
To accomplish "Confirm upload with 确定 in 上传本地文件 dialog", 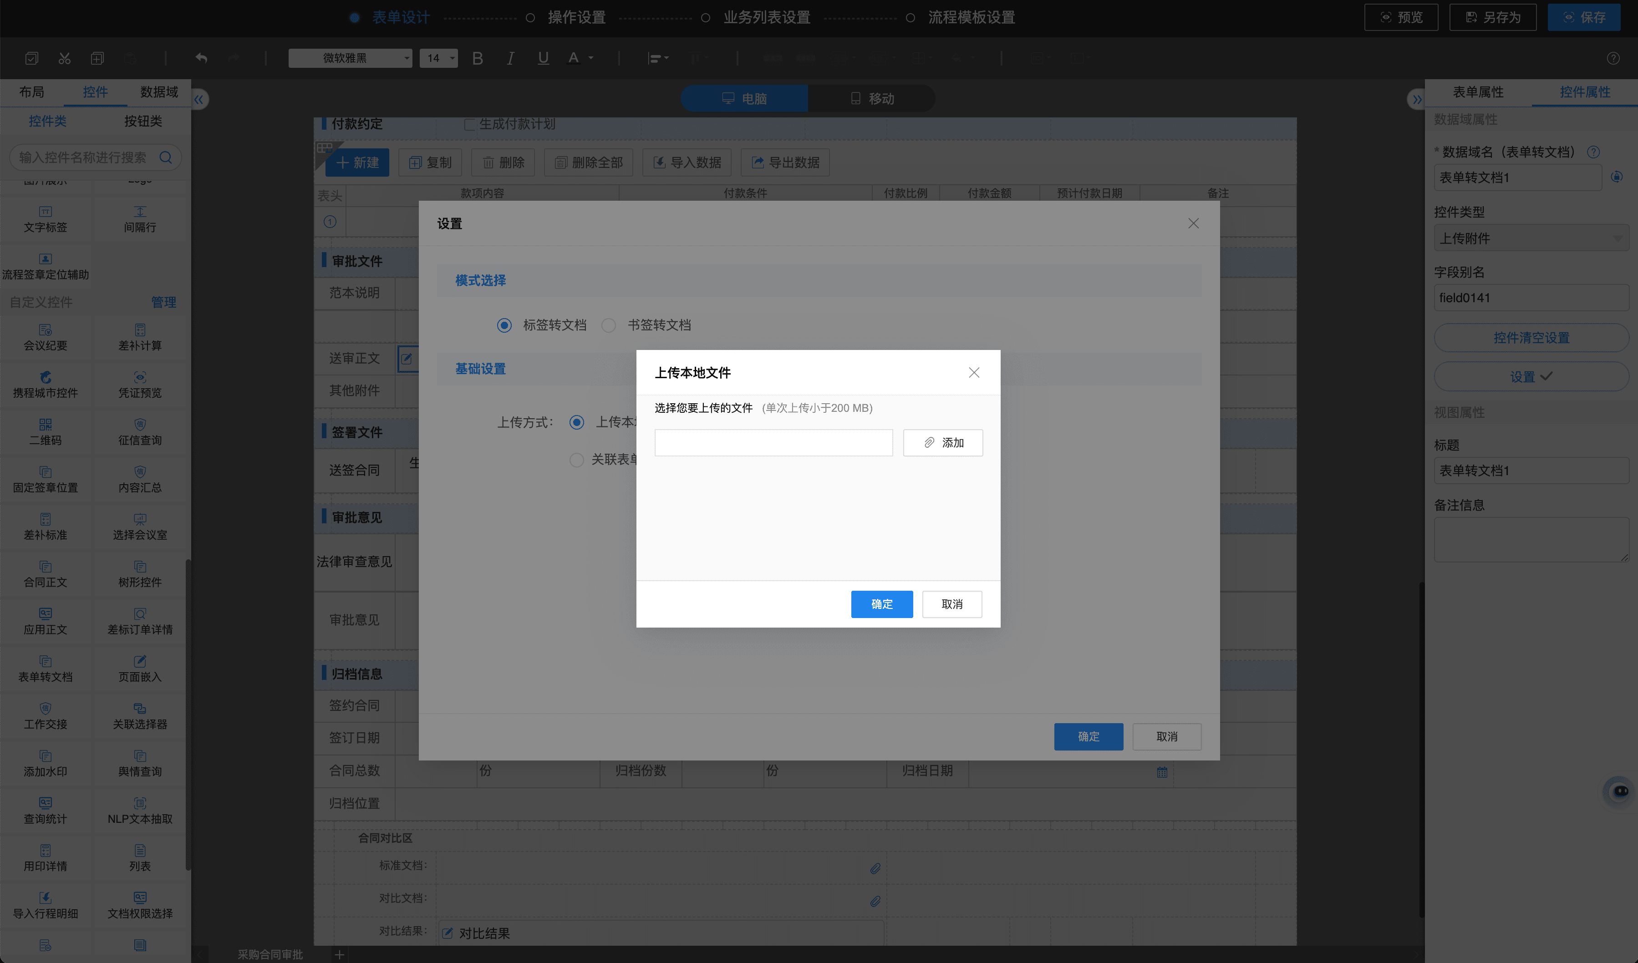I will coord(881,604).
